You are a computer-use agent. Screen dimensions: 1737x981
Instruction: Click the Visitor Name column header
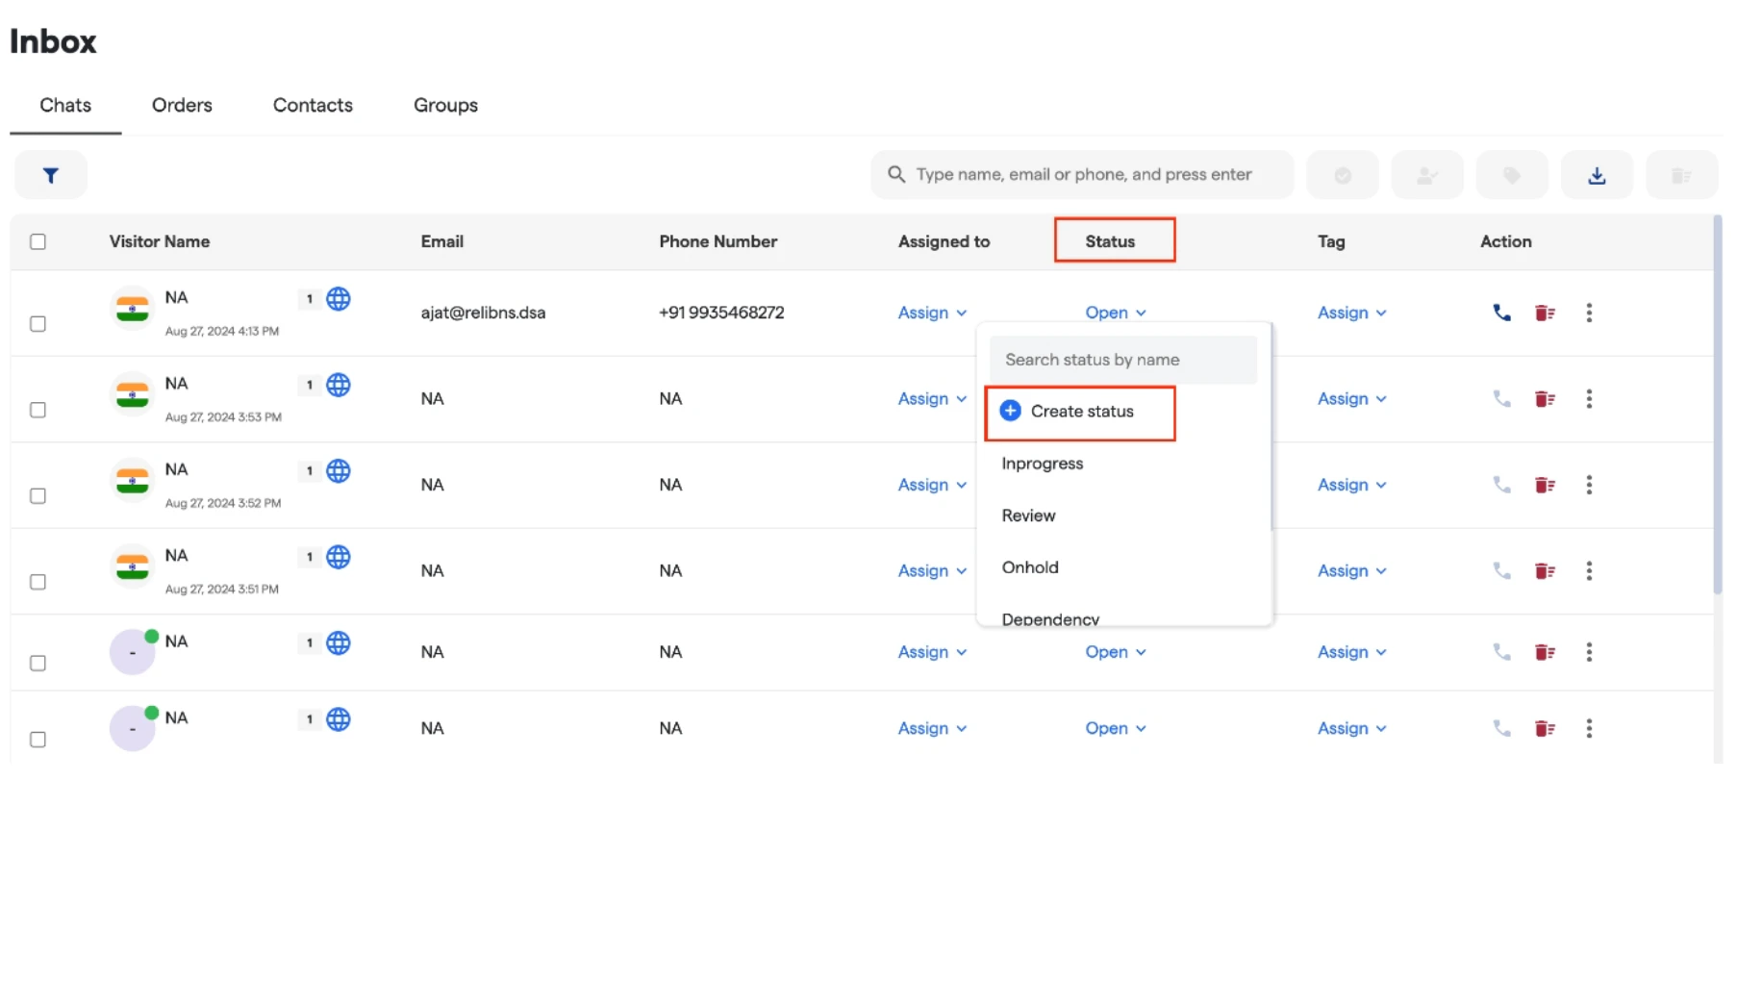(159, 241)
